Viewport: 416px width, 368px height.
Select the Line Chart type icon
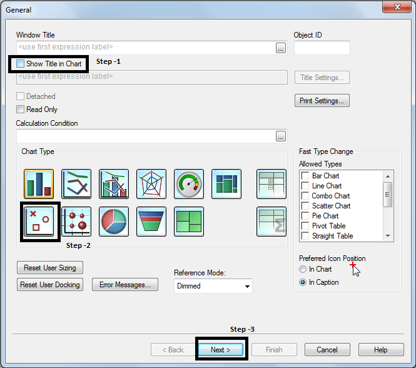click(76, 184)
